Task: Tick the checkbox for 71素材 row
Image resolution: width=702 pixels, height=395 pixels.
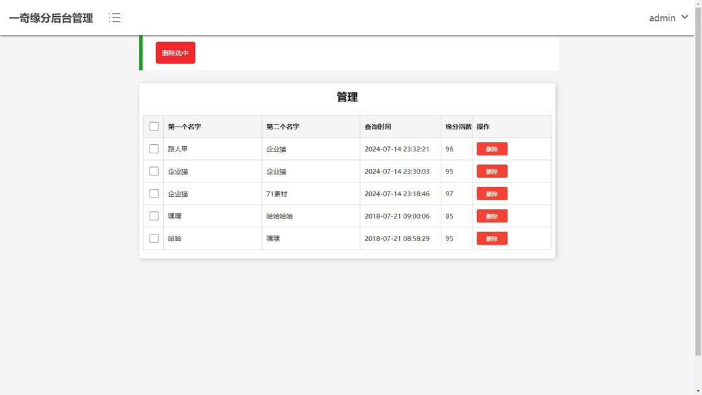Action: tap(154, 194)
